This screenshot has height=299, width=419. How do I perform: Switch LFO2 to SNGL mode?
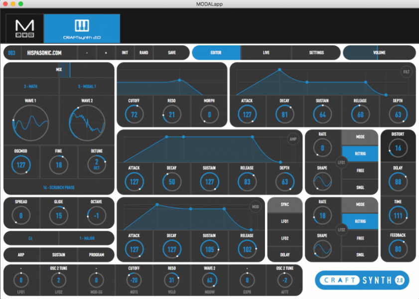(x=360, y=255)
